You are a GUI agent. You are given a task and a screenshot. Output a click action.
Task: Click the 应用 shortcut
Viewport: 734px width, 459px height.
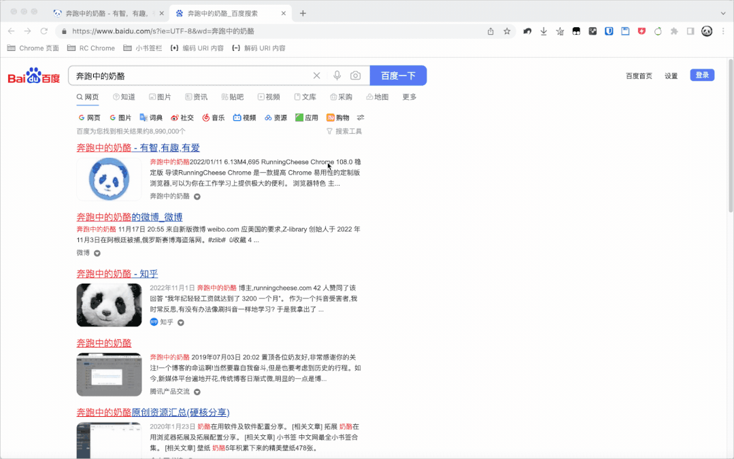tap(307, 118)
